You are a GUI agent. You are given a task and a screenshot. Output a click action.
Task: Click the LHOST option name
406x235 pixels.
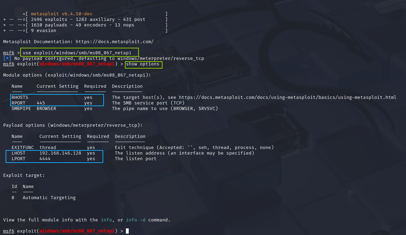(x=18, y=153)
